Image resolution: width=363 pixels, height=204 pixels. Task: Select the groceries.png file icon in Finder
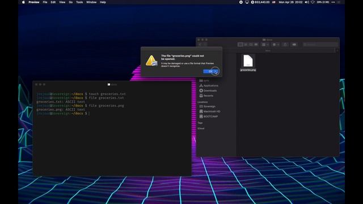(248, 61)
